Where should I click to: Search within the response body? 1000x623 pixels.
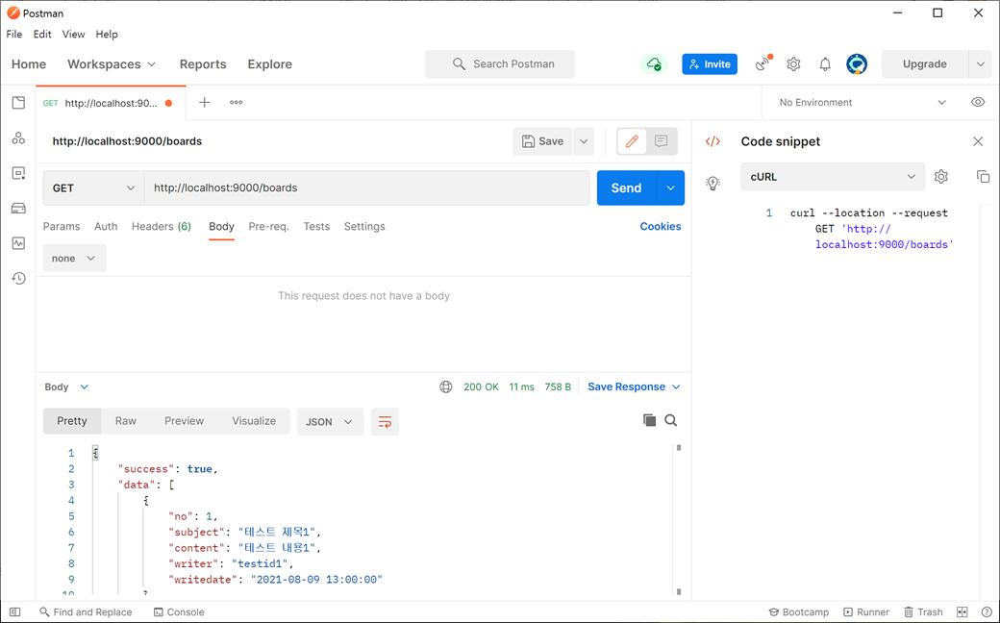(671, 419)
